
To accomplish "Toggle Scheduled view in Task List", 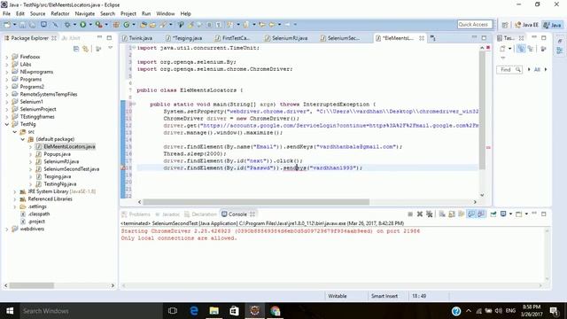I will (531, 49).
